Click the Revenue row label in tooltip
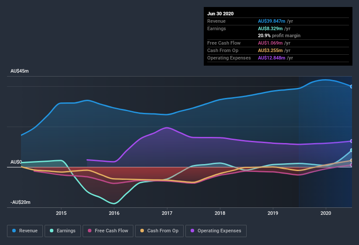Viewport: 359px width, 245px height. pyautogui.click(x=216, y=21)
